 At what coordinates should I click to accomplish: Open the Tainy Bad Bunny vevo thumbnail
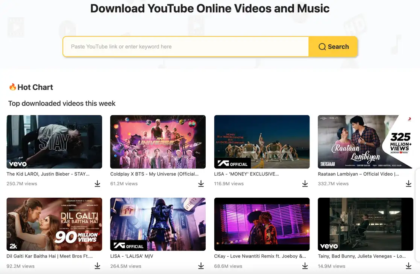tap(365, 224)
